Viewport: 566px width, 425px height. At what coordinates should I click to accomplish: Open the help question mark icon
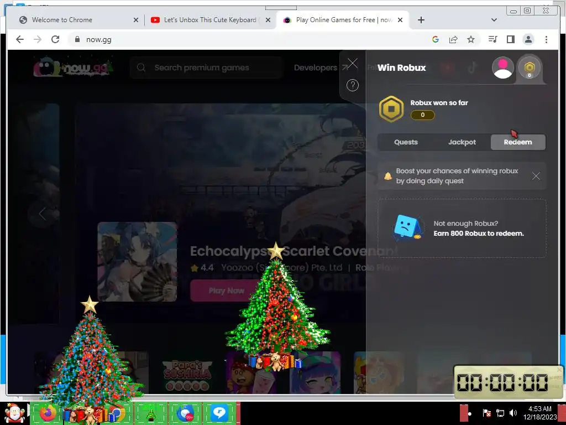point(353,85)
